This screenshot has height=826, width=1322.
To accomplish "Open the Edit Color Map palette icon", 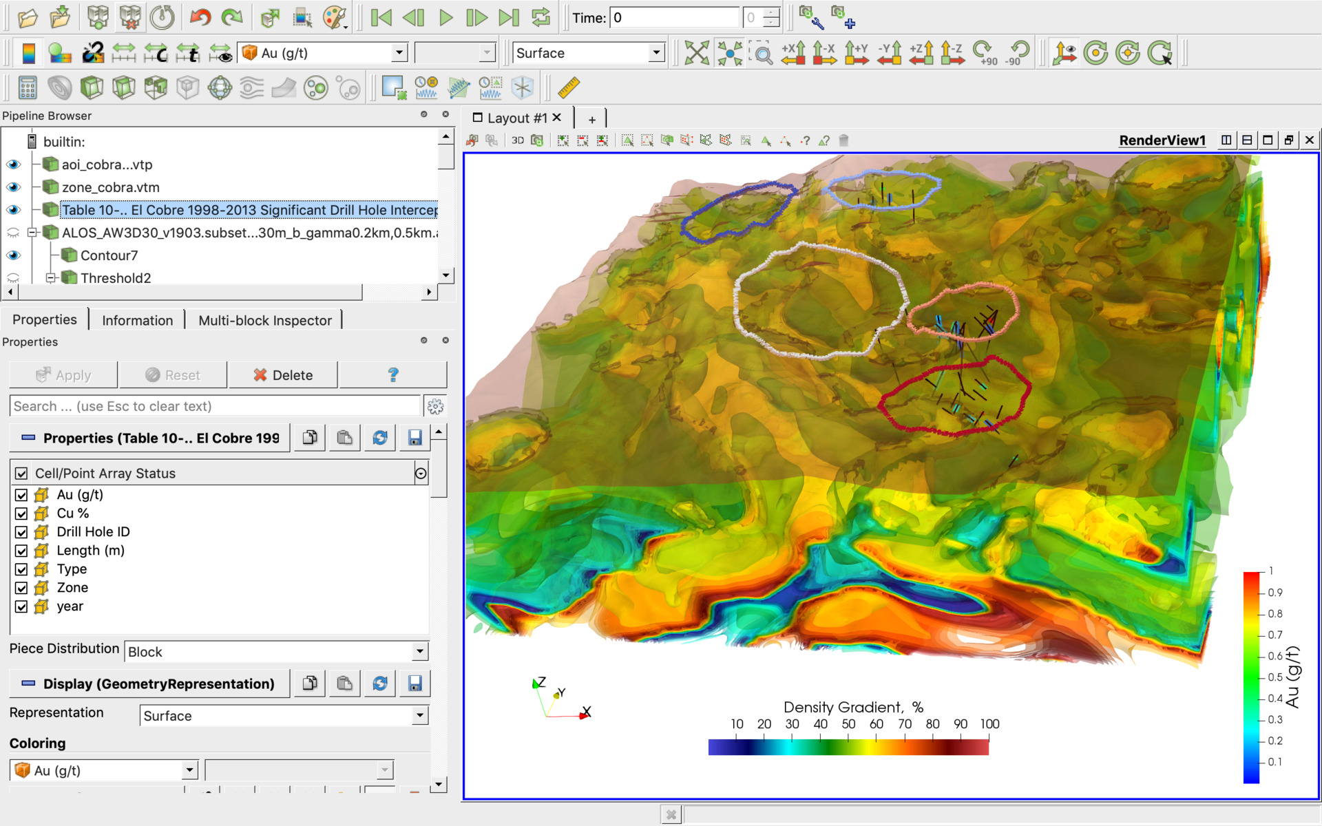I will click(59, 53).
